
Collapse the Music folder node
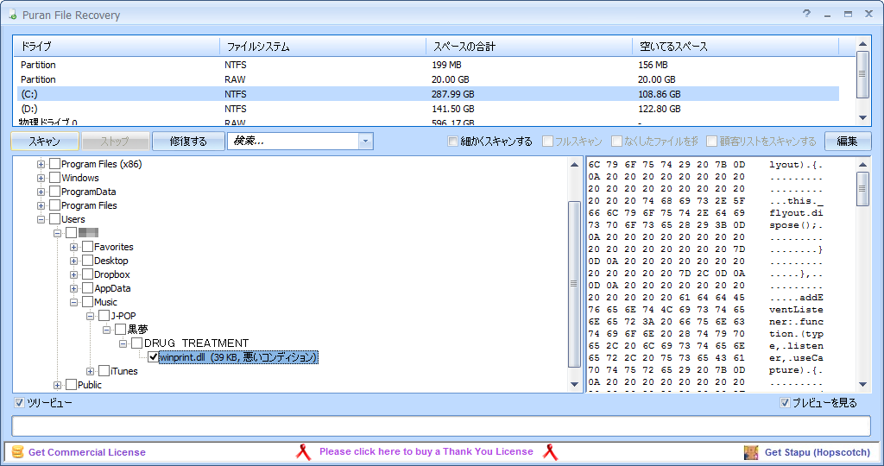pos(73,303)
